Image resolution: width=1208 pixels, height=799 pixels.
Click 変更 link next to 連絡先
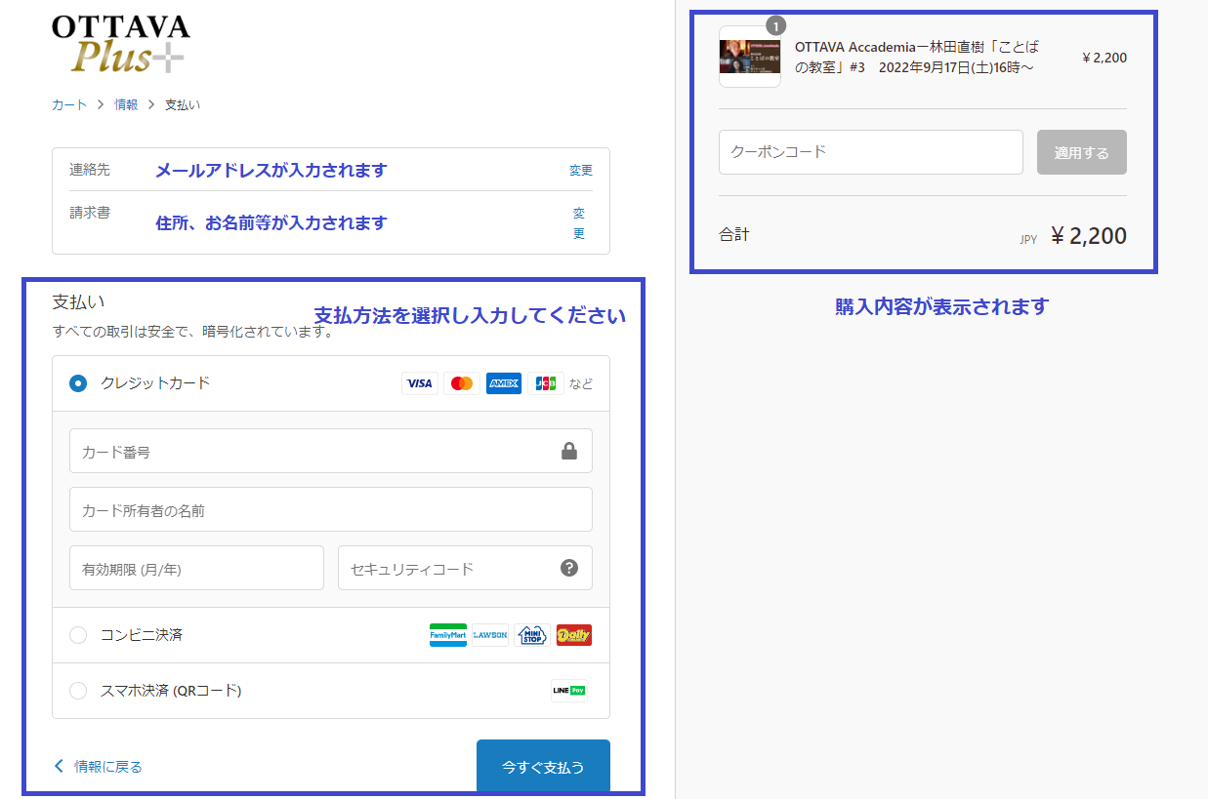point(580,170)
